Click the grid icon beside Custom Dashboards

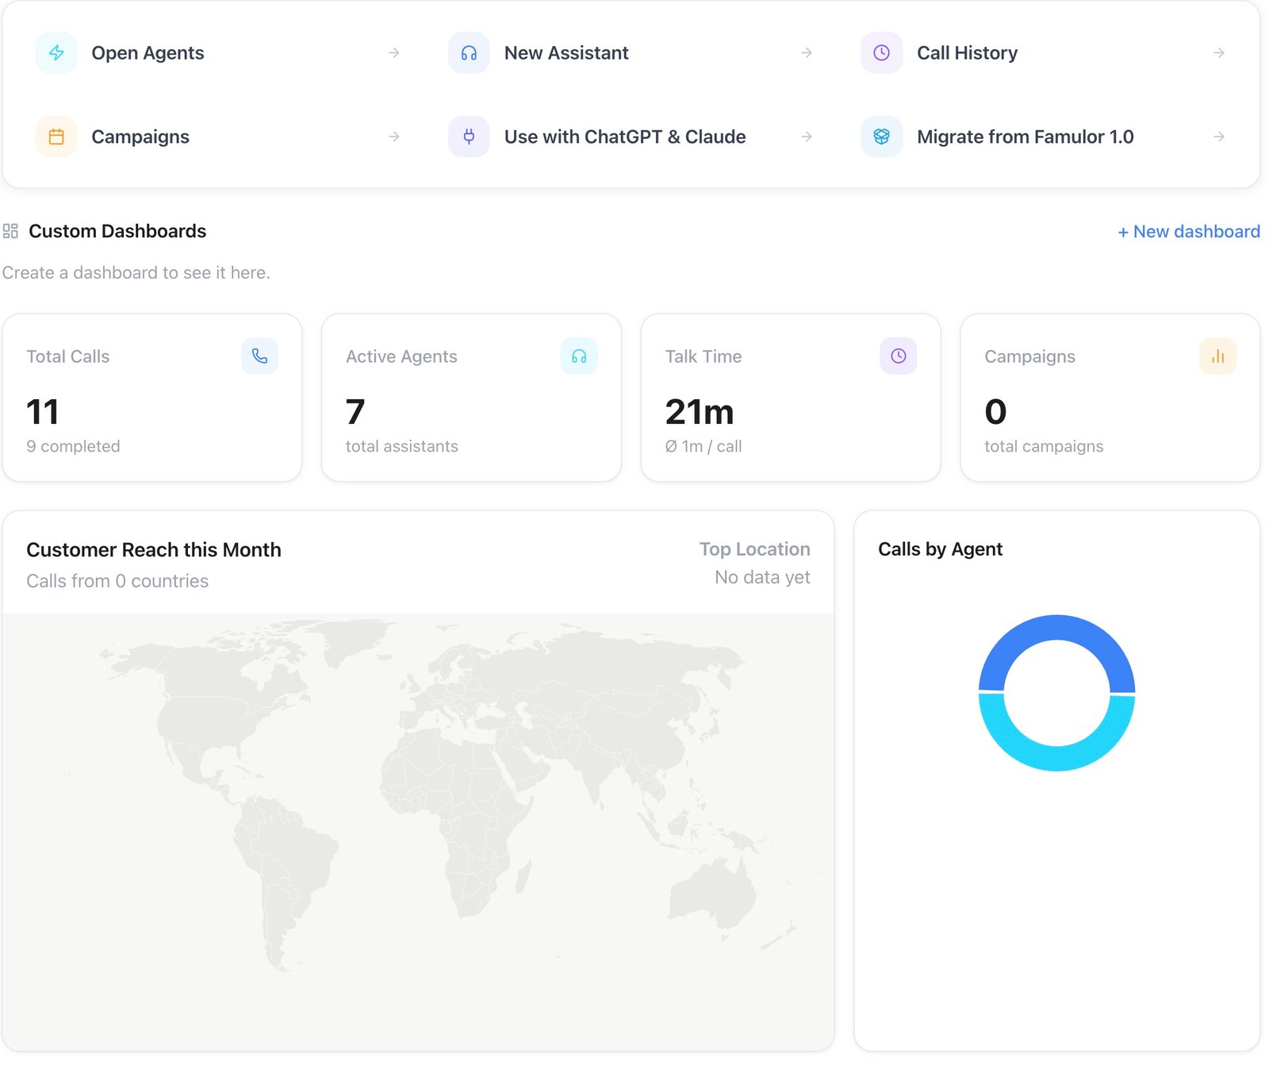[x=10, y=231]
